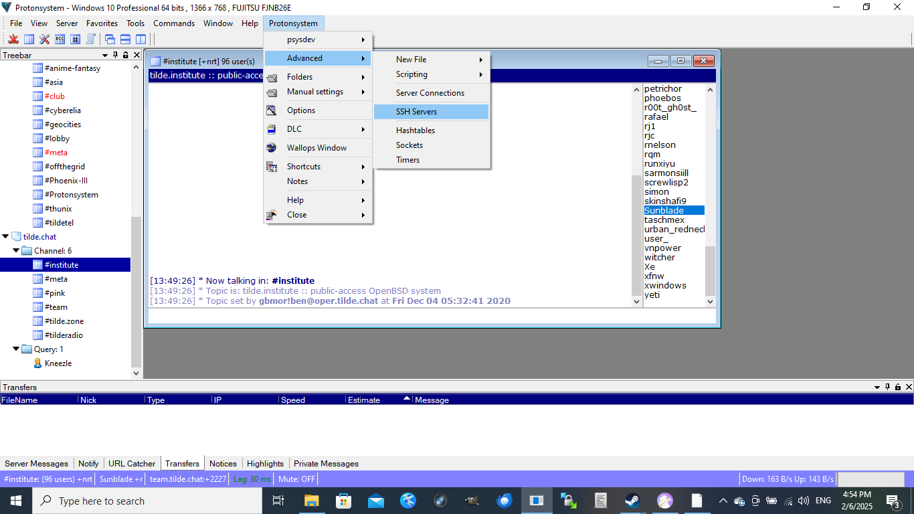The height and width of the screenshot is (514, 914).
Task: Click the Wallops Window globe icon
Action: (x=272, y=148)
